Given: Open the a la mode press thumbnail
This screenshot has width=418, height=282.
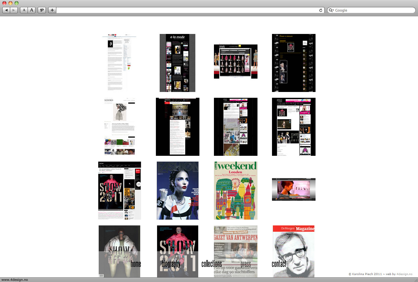Looking at the screenshot, I should point(177,63).
